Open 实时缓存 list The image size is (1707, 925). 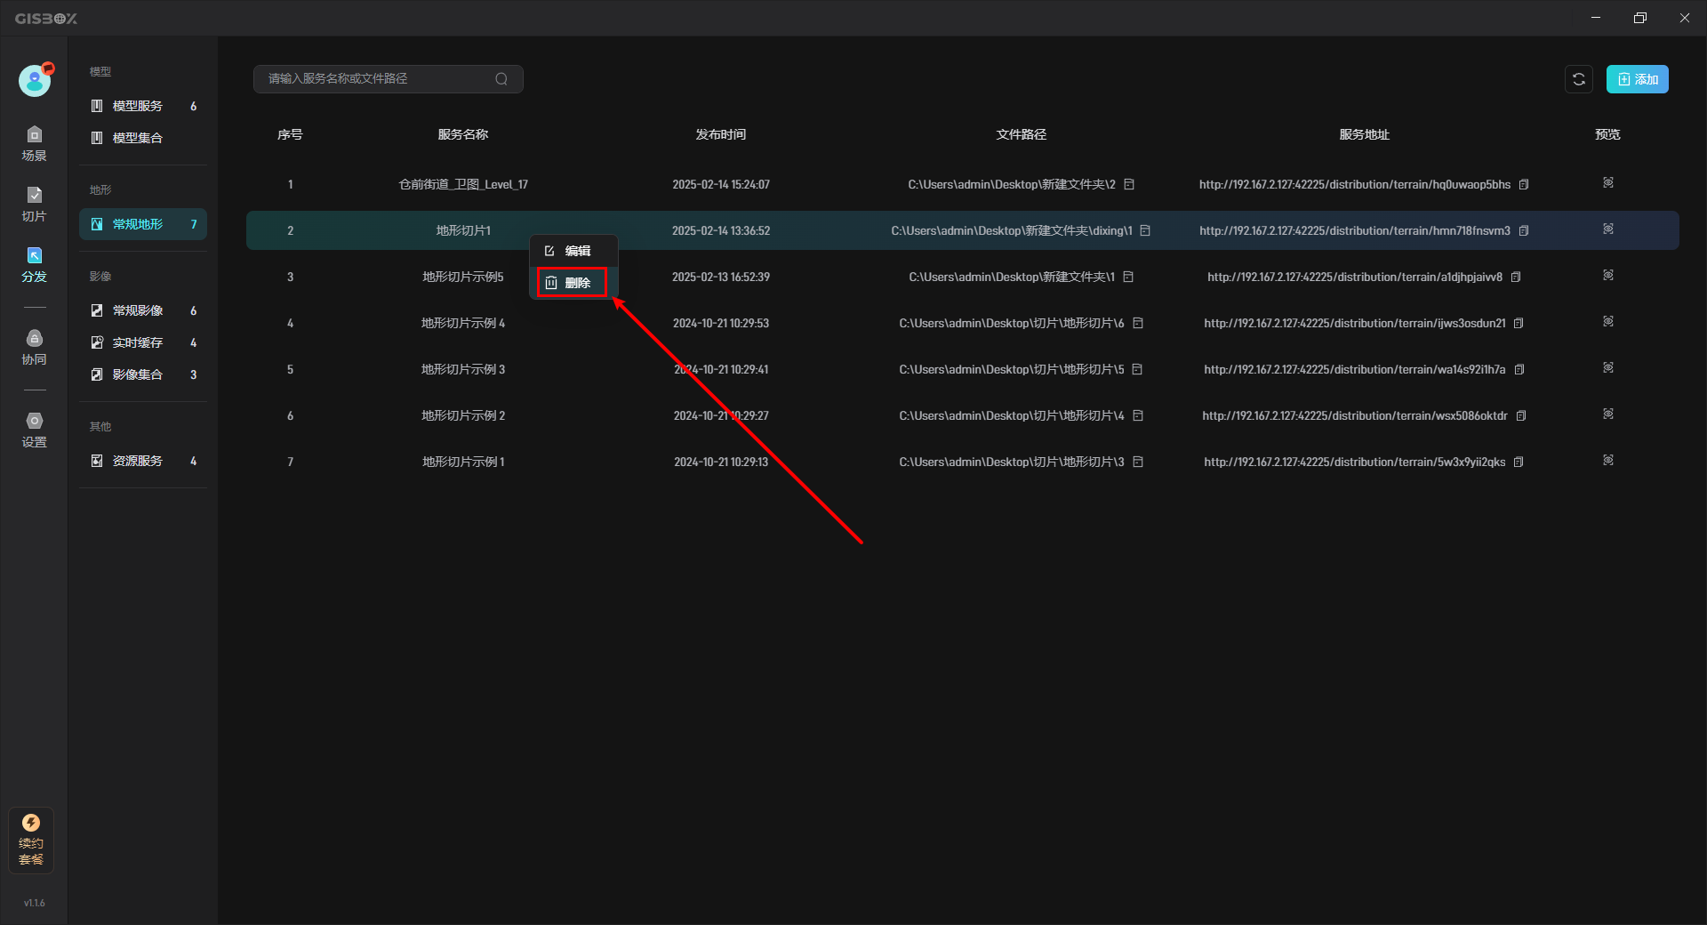click(143, 342)
